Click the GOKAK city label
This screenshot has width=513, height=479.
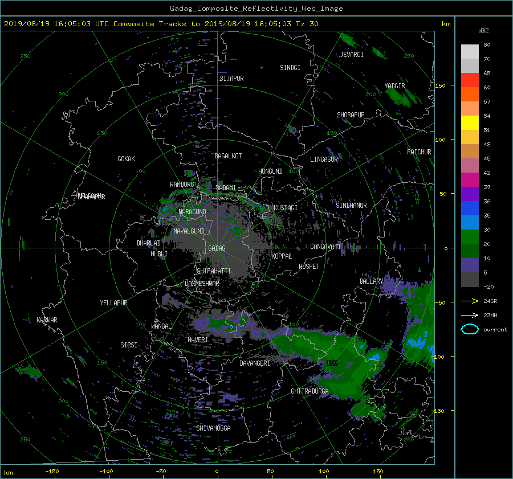coord(126,159)
